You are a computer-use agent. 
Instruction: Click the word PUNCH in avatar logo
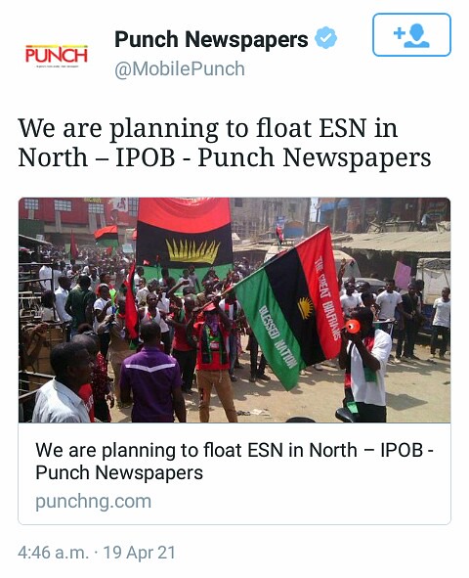(57, 55)
